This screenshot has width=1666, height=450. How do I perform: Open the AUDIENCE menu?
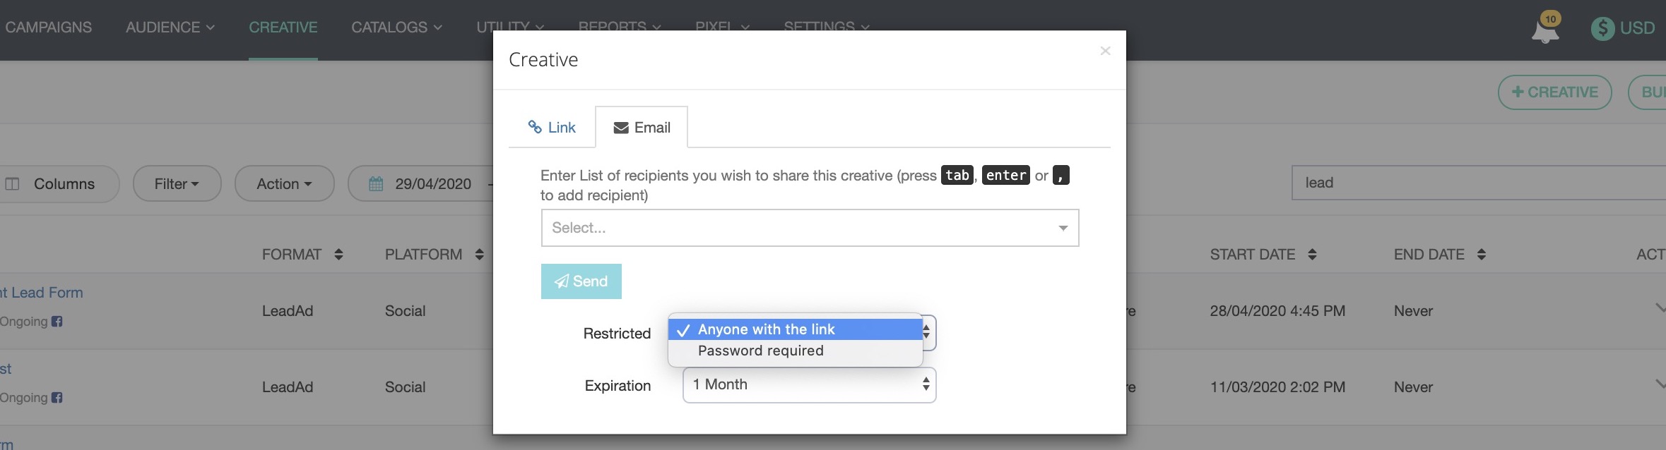tap(170, 28)
